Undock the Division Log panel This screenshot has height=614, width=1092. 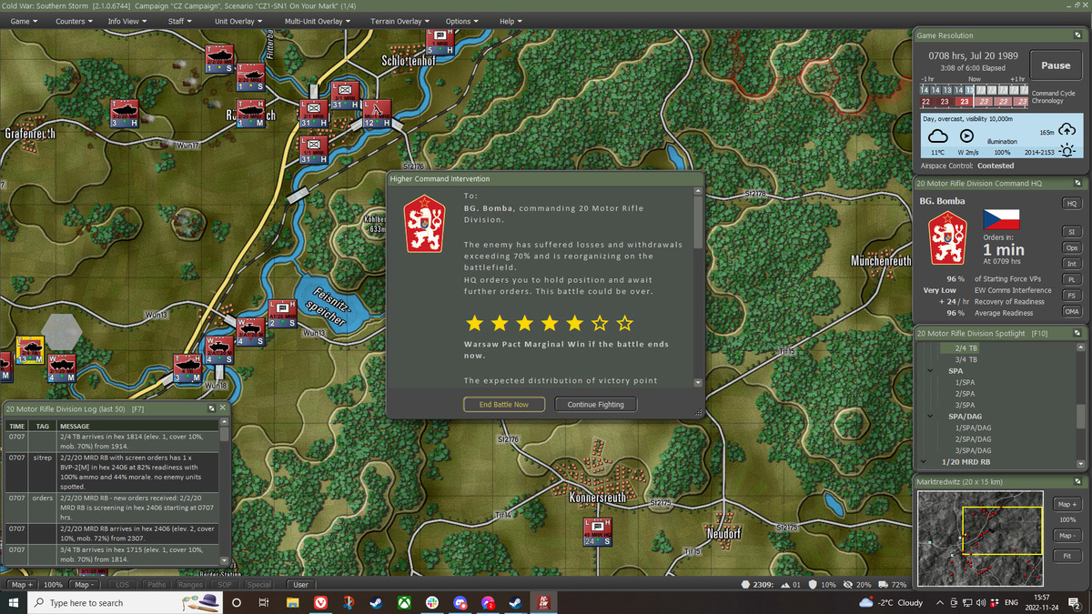point(211,408)
